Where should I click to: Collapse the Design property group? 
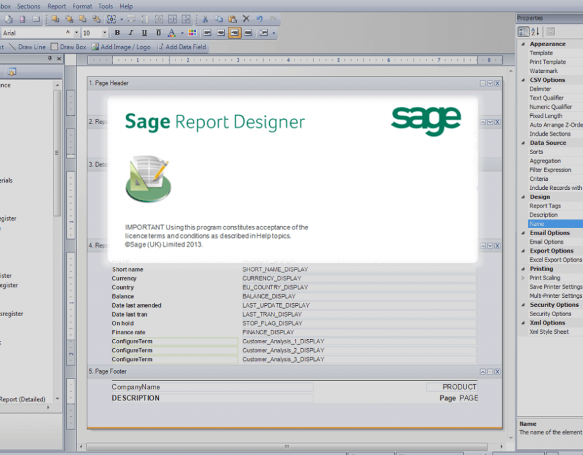(x=523, y=197)
